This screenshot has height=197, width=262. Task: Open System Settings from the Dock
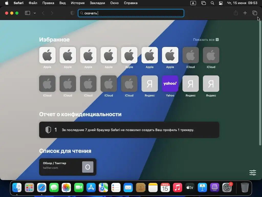[227, 188]
